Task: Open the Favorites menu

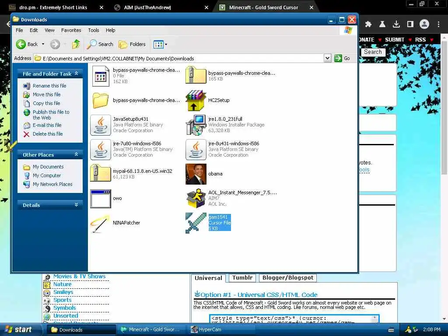Action: pyautogui.click(x=71, y=30)
